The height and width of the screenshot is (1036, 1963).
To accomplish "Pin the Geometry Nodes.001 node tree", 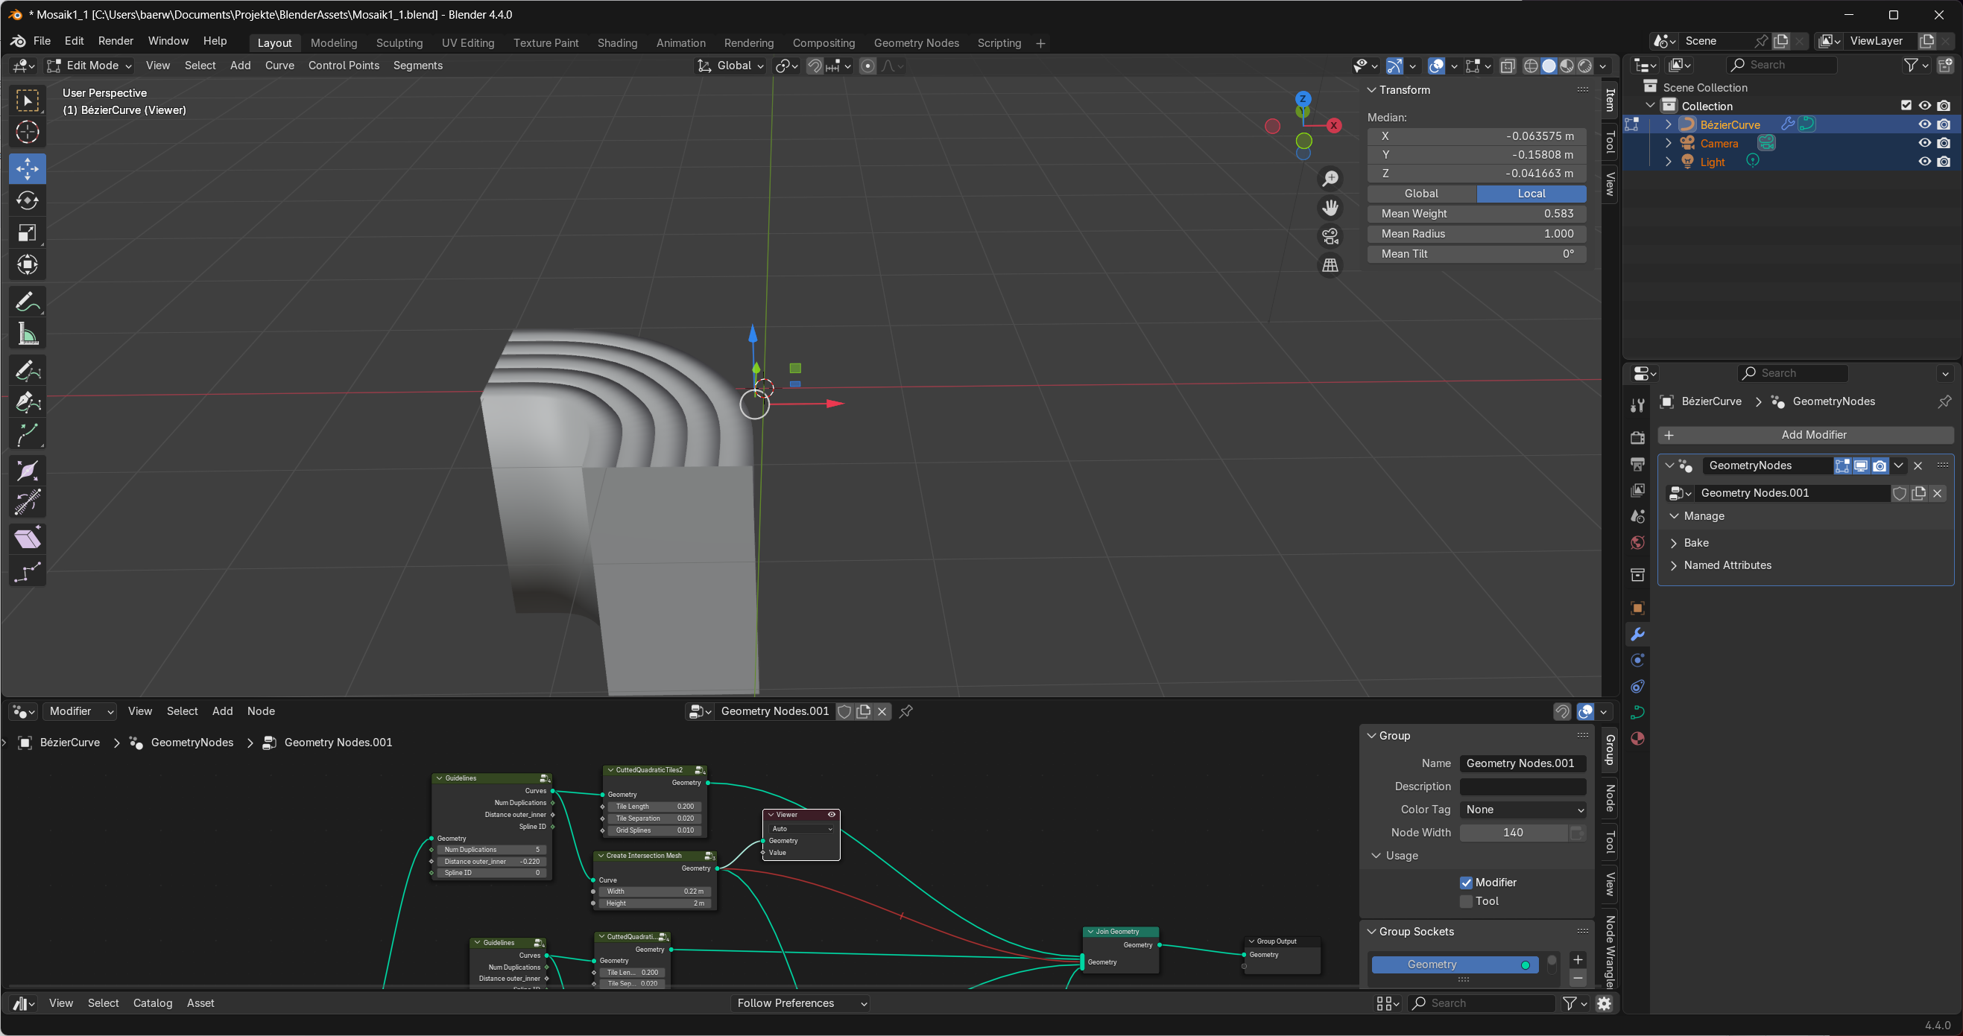I will [x=906, y=711].
